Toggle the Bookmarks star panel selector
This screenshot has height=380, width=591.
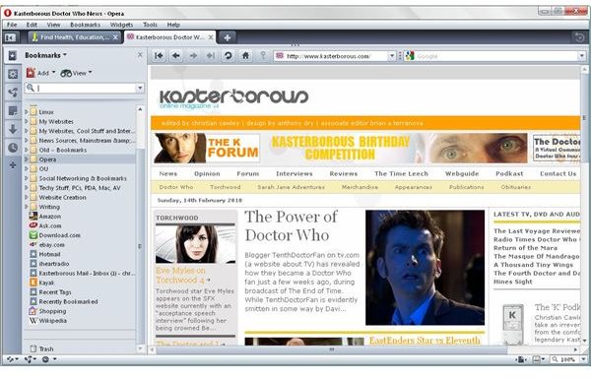[x=13, y=55]
